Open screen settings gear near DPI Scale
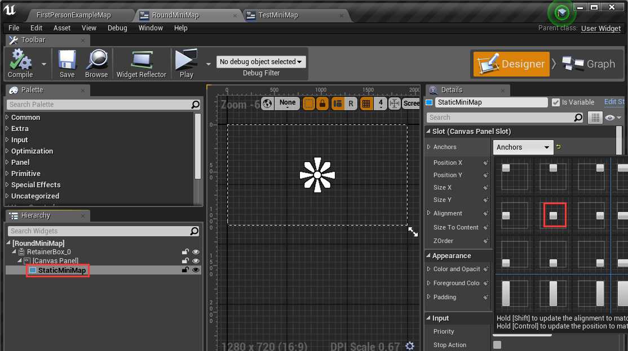628x351 pixels. [410, 345]
